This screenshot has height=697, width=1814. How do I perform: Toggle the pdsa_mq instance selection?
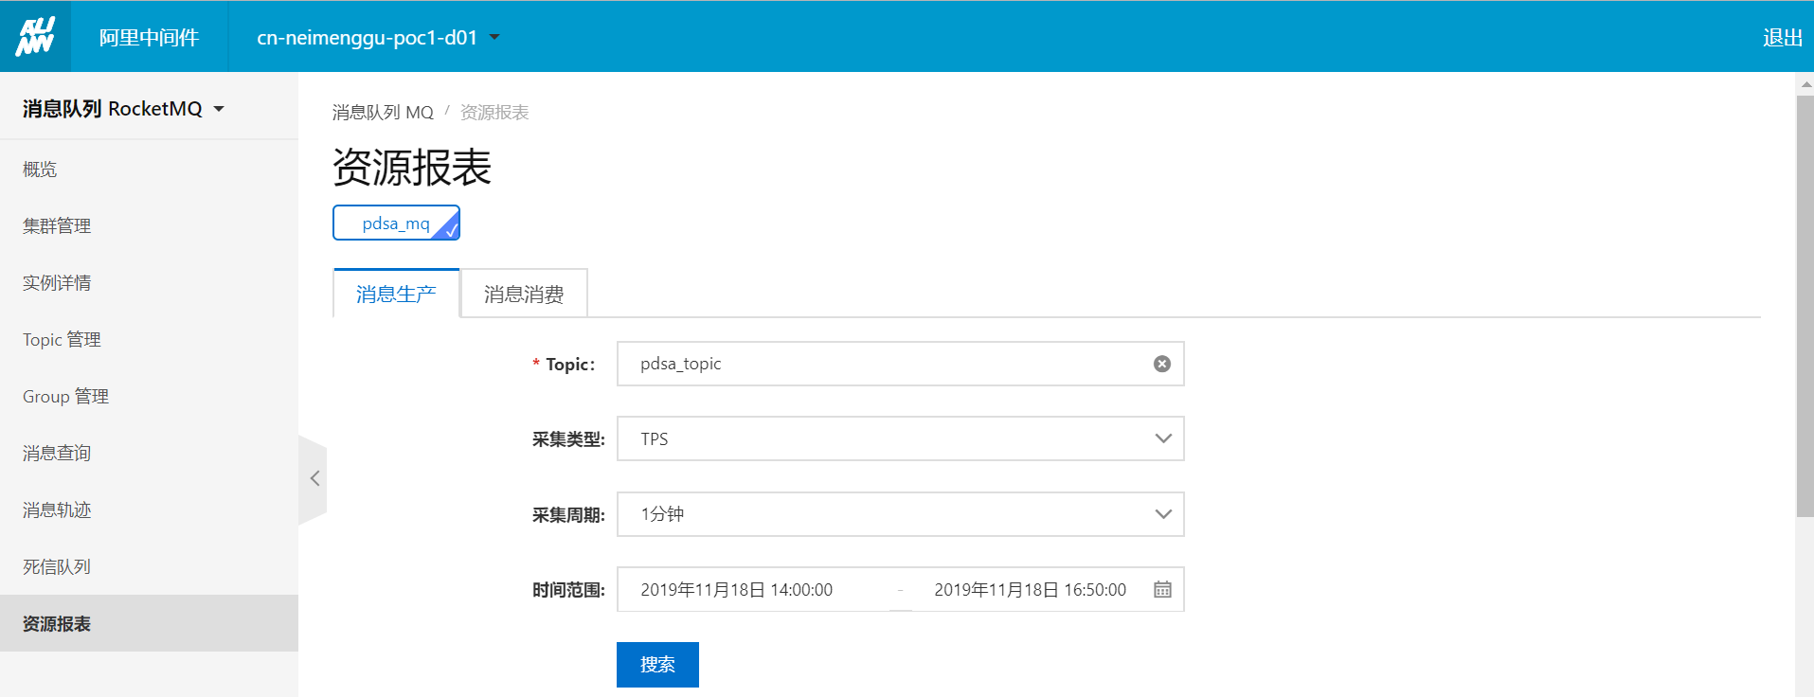click(396, 223)
